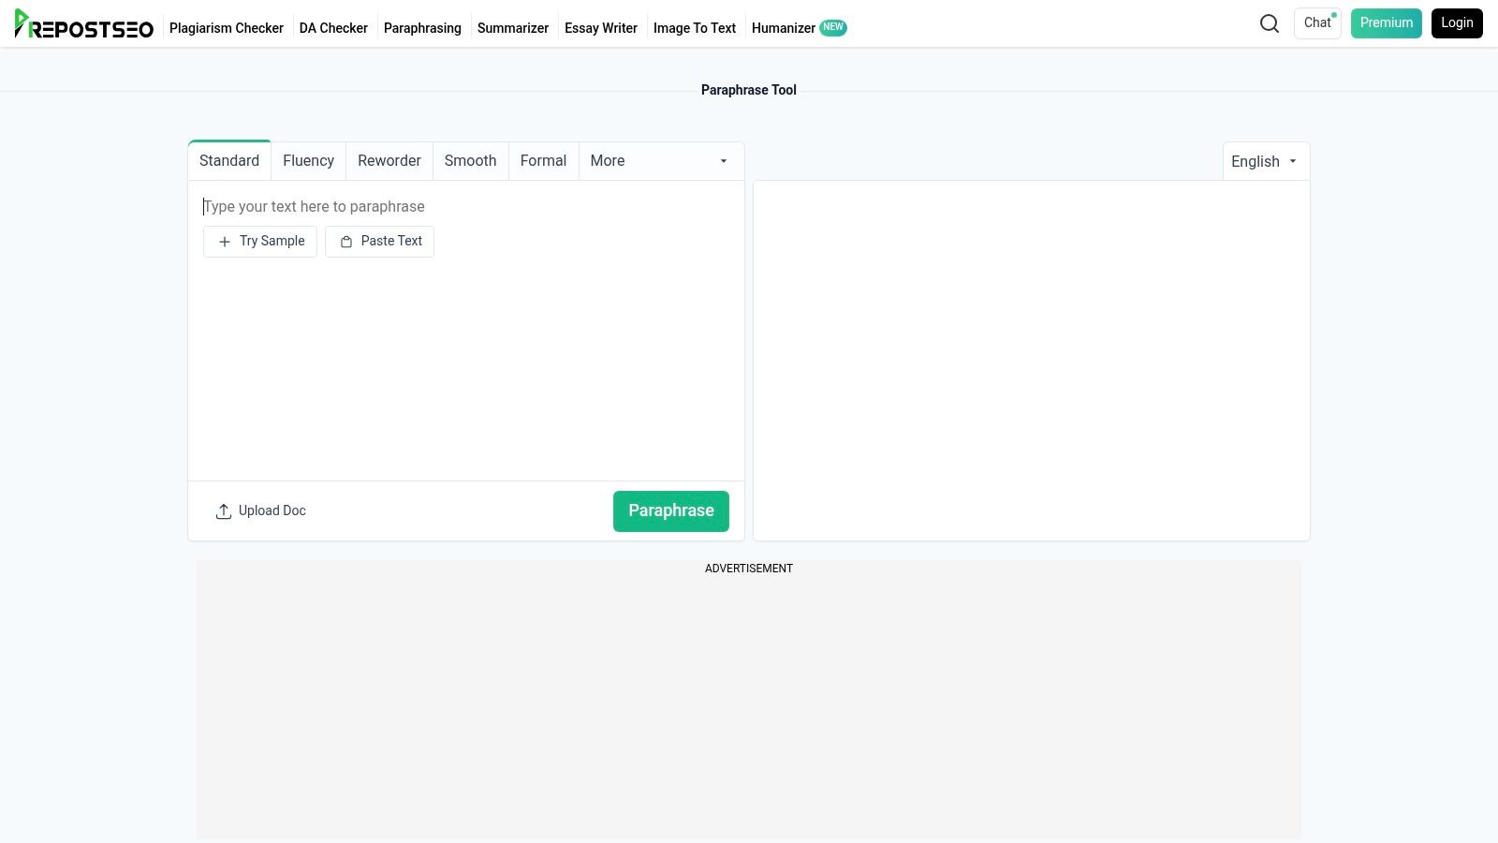Switch to Smooth mode tab
The width and height of the screenshot is (1498, 843).
click(x=470, y=161)
